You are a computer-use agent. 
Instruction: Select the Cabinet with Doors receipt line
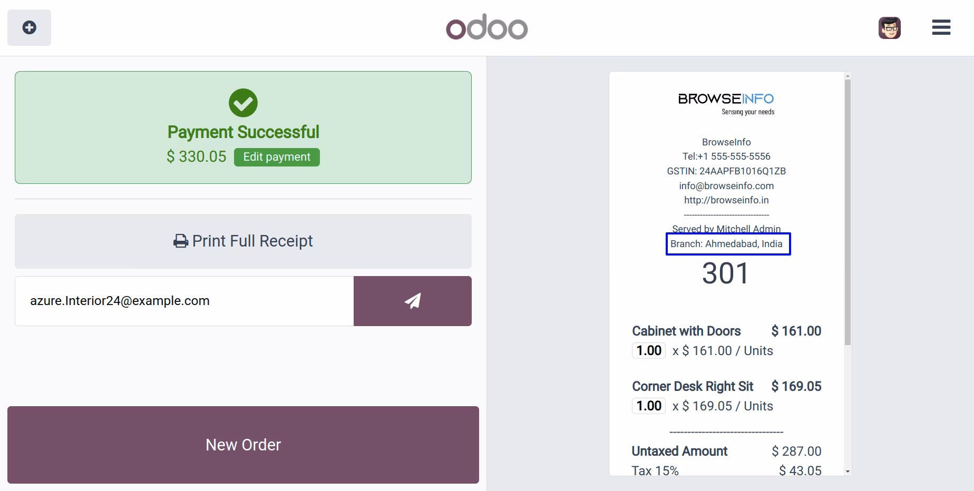click(726, 341)
